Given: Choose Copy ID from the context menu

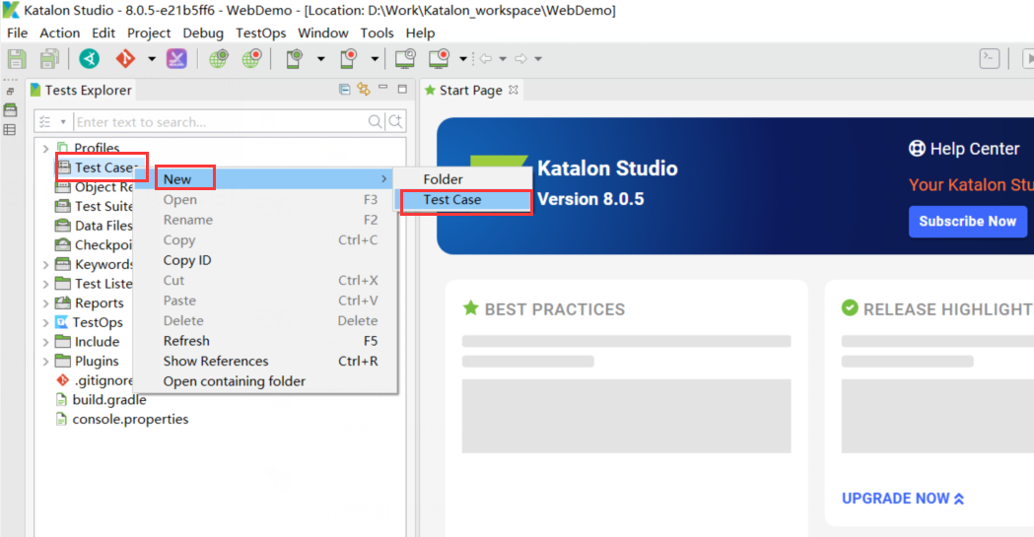Looking at the screenshot, I should click(x=187, y=260).
